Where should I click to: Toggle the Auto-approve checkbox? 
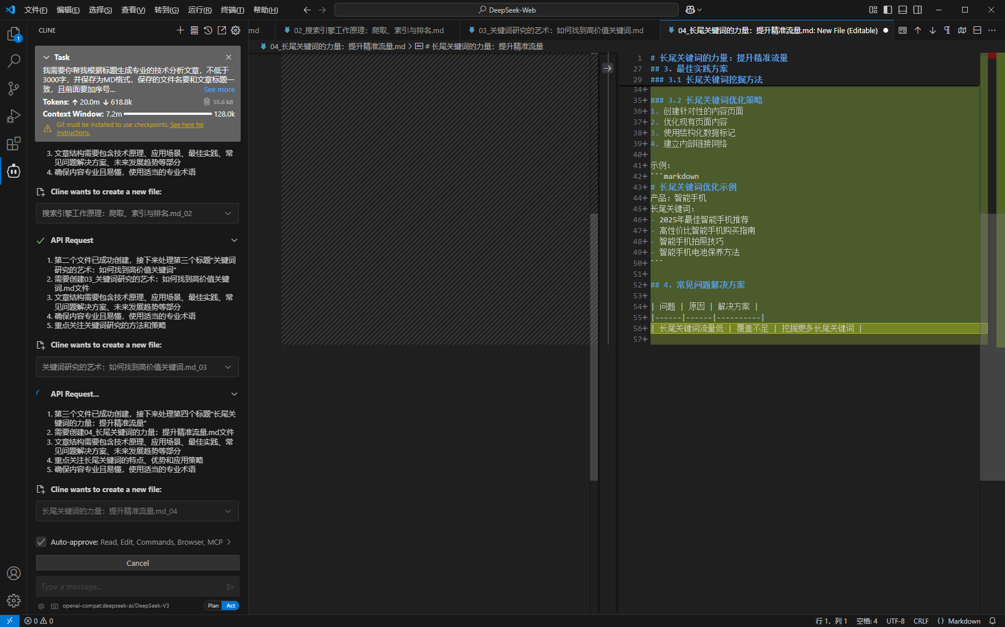tap(41, 542)
